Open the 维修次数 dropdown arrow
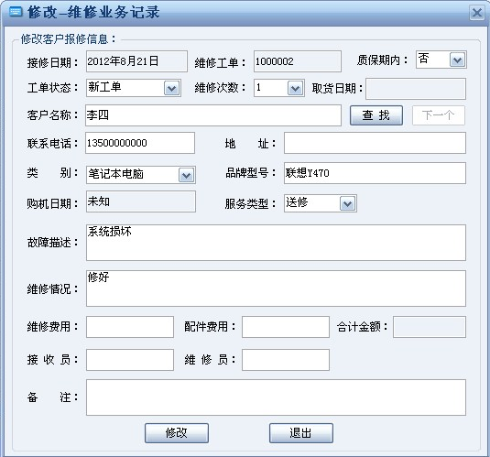 coord(295,88)
